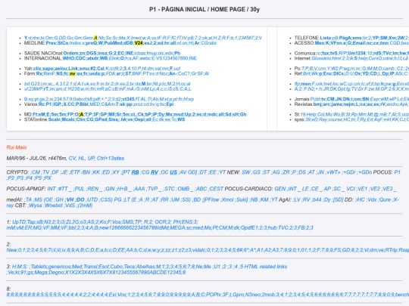The width and height of the screenshot is (409, 306).
Task: Click the Rx link in the Fárm row
Action: 39,73
